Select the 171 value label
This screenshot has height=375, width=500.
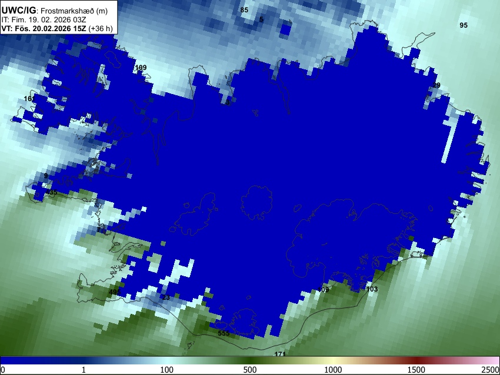pos(280,354)
